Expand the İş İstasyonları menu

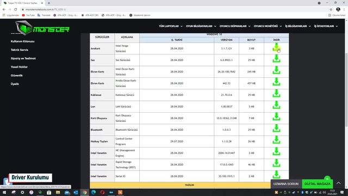pyautogui.click(x=326, y=26)
